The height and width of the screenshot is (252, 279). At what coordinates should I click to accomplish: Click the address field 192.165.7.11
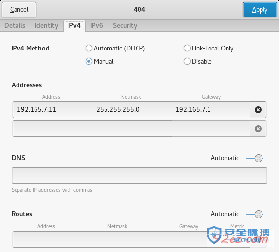pyautogui.click(x=53, y=110)
